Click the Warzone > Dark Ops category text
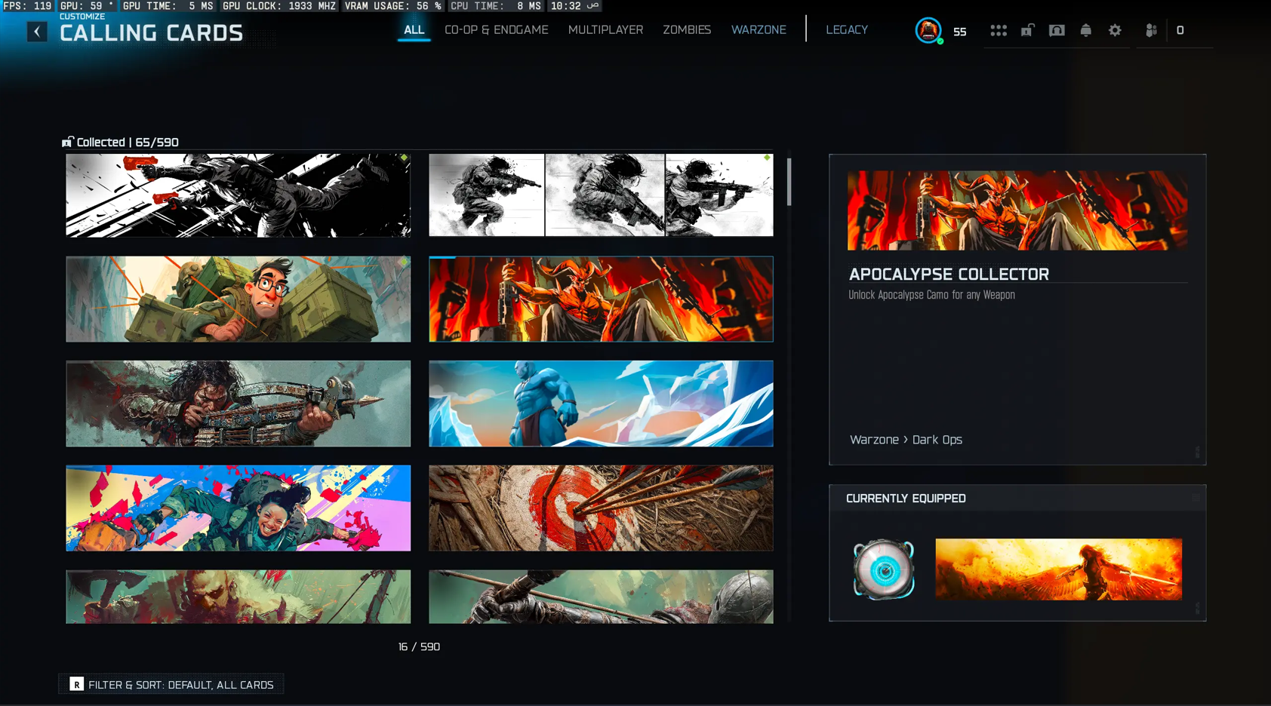 click(x=906, y=440)
